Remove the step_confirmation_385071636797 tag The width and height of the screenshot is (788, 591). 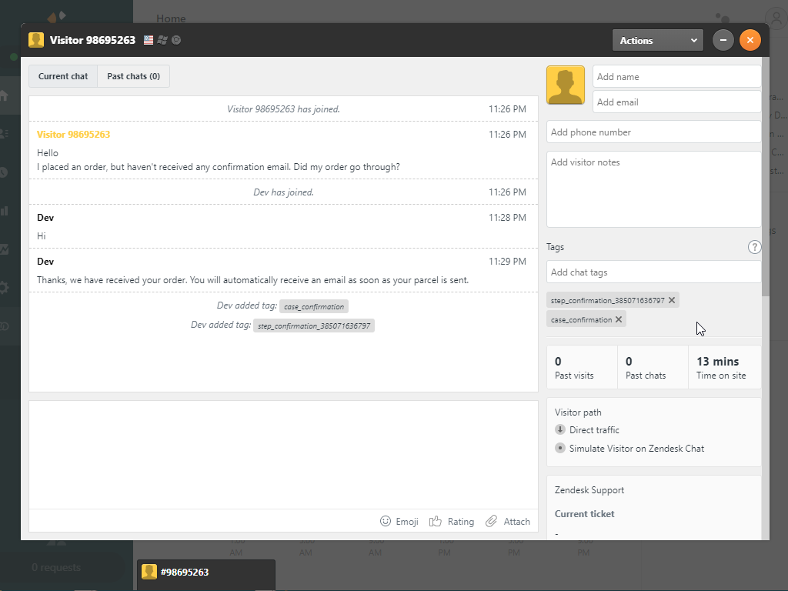tap(671, 300)
